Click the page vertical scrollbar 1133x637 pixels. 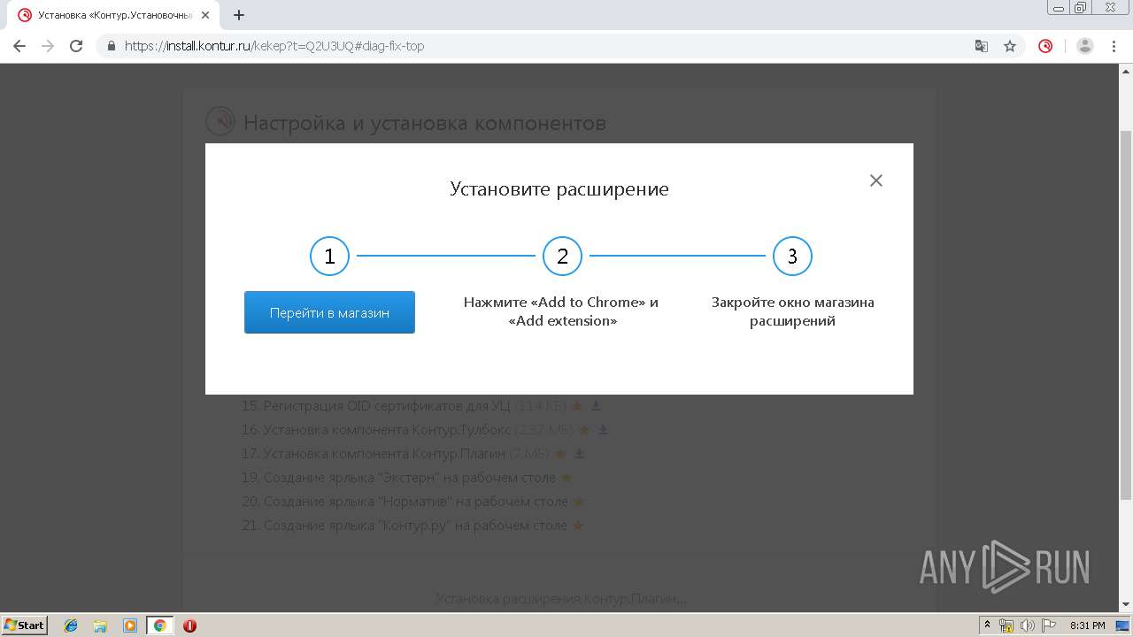(1126, 314)
